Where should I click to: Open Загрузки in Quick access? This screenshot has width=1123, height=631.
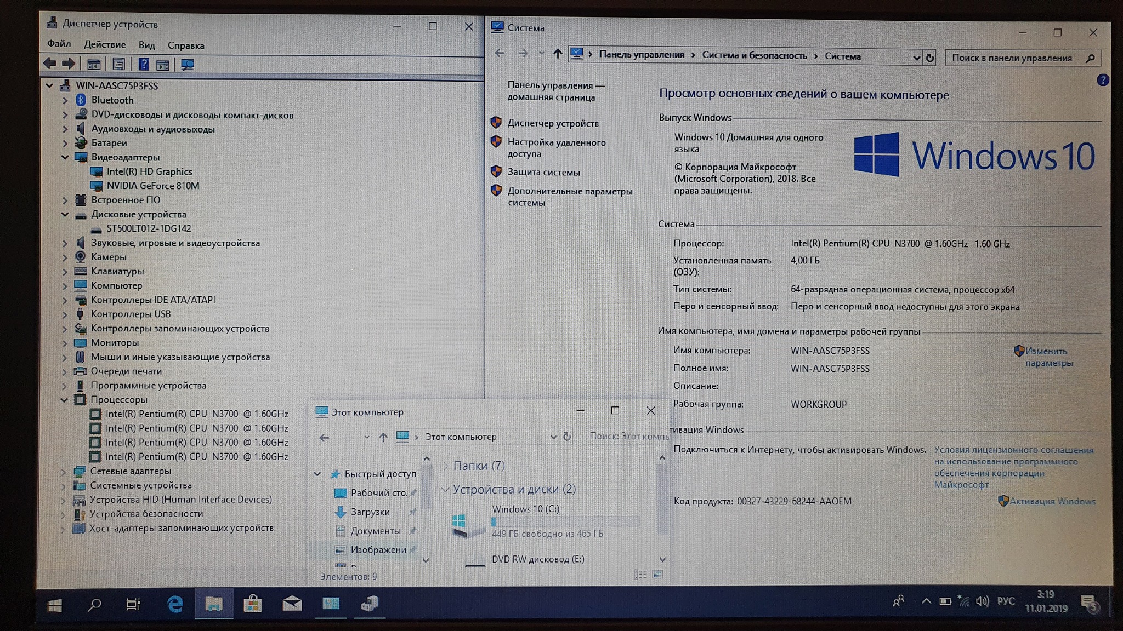[370, 512]
